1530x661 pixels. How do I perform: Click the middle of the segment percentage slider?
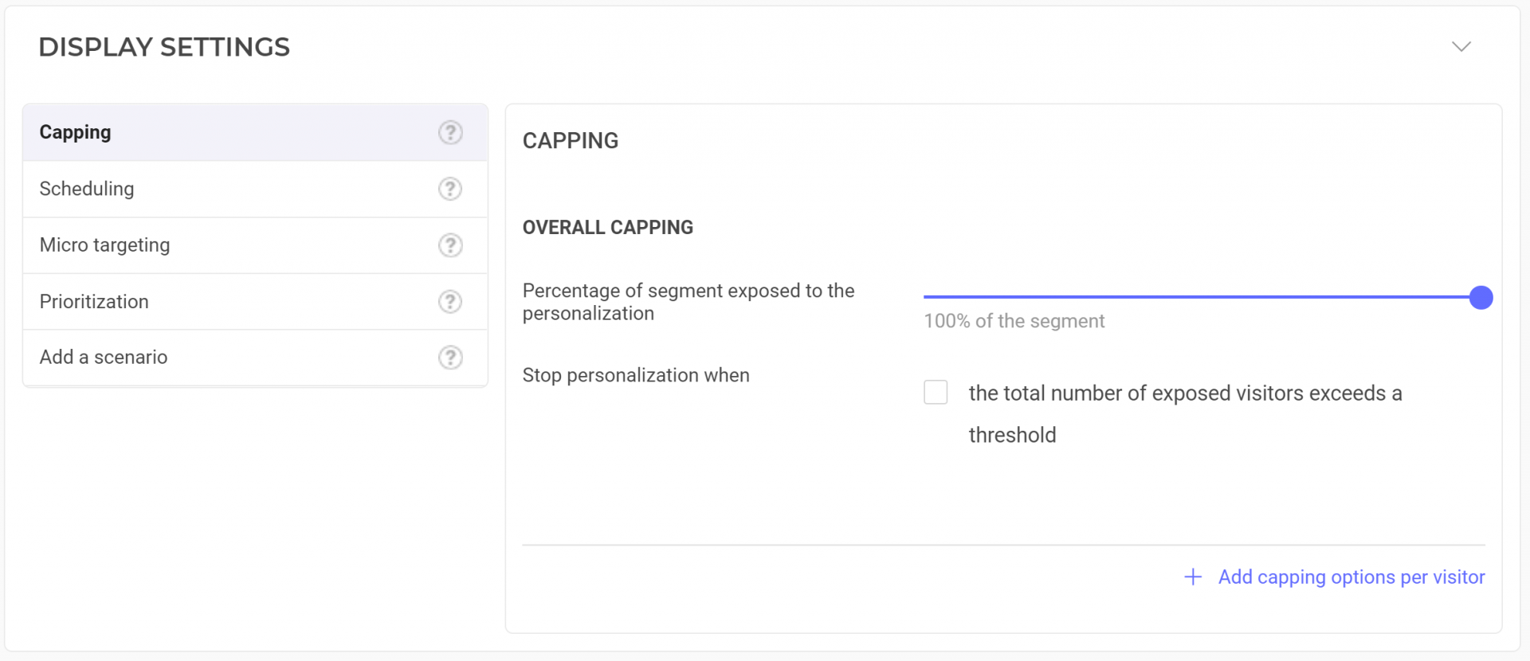tap(1202, 297)
